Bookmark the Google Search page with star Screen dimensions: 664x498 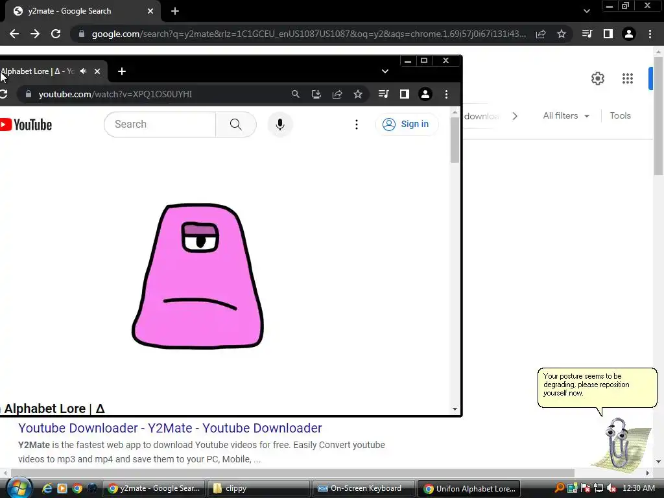[562, 34]
